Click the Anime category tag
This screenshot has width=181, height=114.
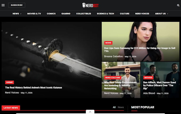pos(10,82)
